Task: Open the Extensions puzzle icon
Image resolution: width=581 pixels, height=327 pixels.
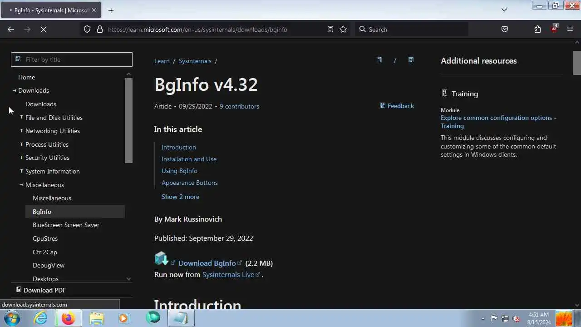Action: [537, 29]
